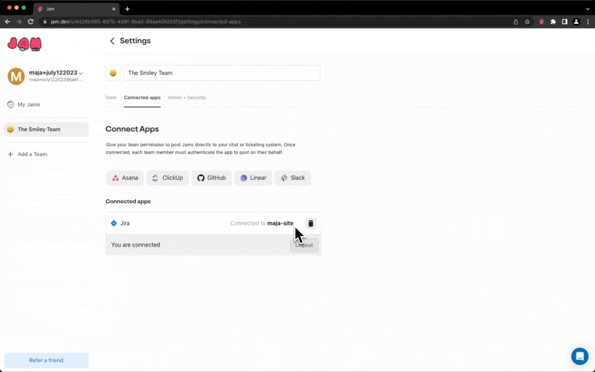Go back using the Settings arrow
Image resolution: width=595 pixels, height=372 pixels.
point(112,41)
